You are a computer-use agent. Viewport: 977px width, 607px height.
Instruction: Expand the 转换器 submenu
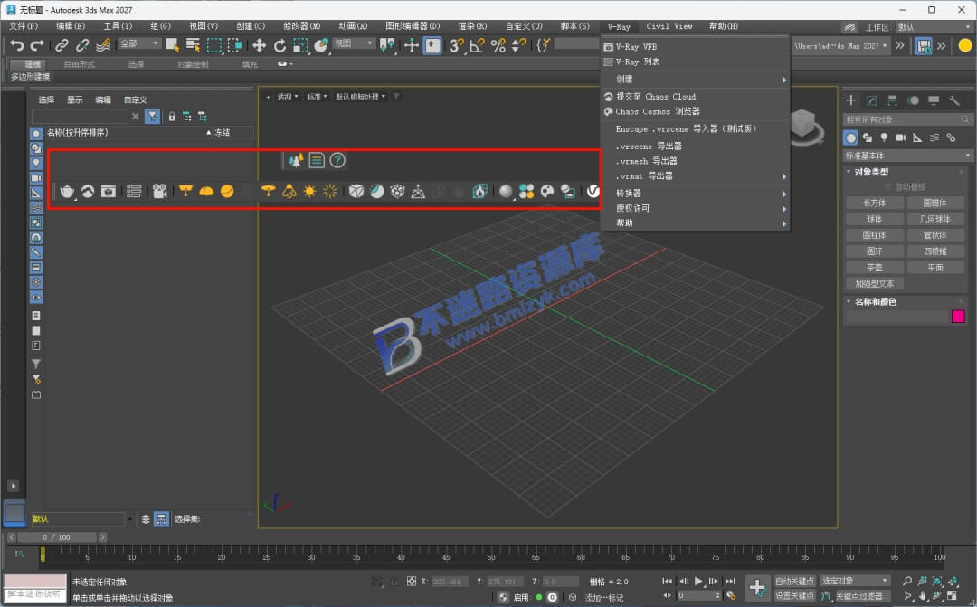pyautogui.click(x=696, y=194)
